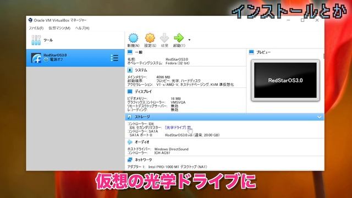Open the ファイル(F) menu

coord(36,28)
